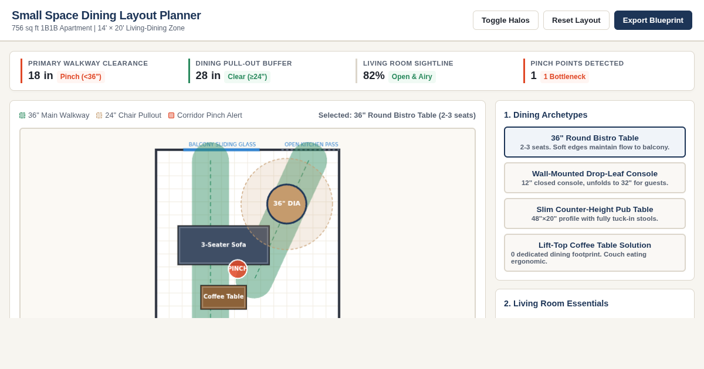Click the Coffee Table furniture block
The image size is (704, 369).
pyautogui.click(x=224, y=297)
